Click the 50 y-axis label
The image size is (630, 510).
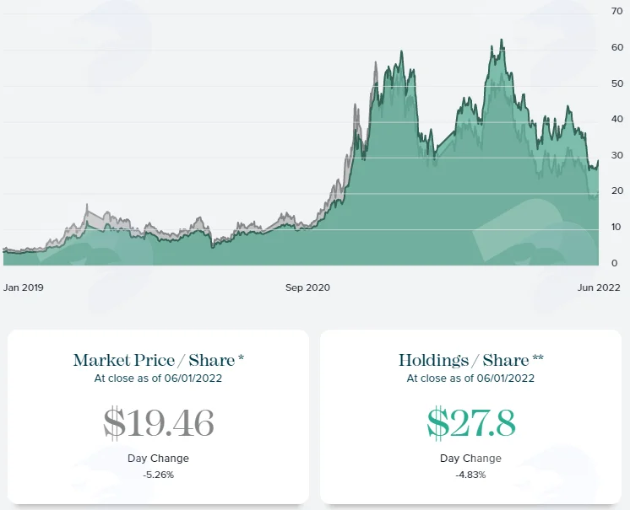(617, 83)
